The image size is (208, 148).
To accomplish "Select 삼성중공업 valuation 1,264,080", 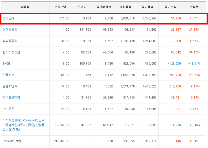I will click(149, 41).
